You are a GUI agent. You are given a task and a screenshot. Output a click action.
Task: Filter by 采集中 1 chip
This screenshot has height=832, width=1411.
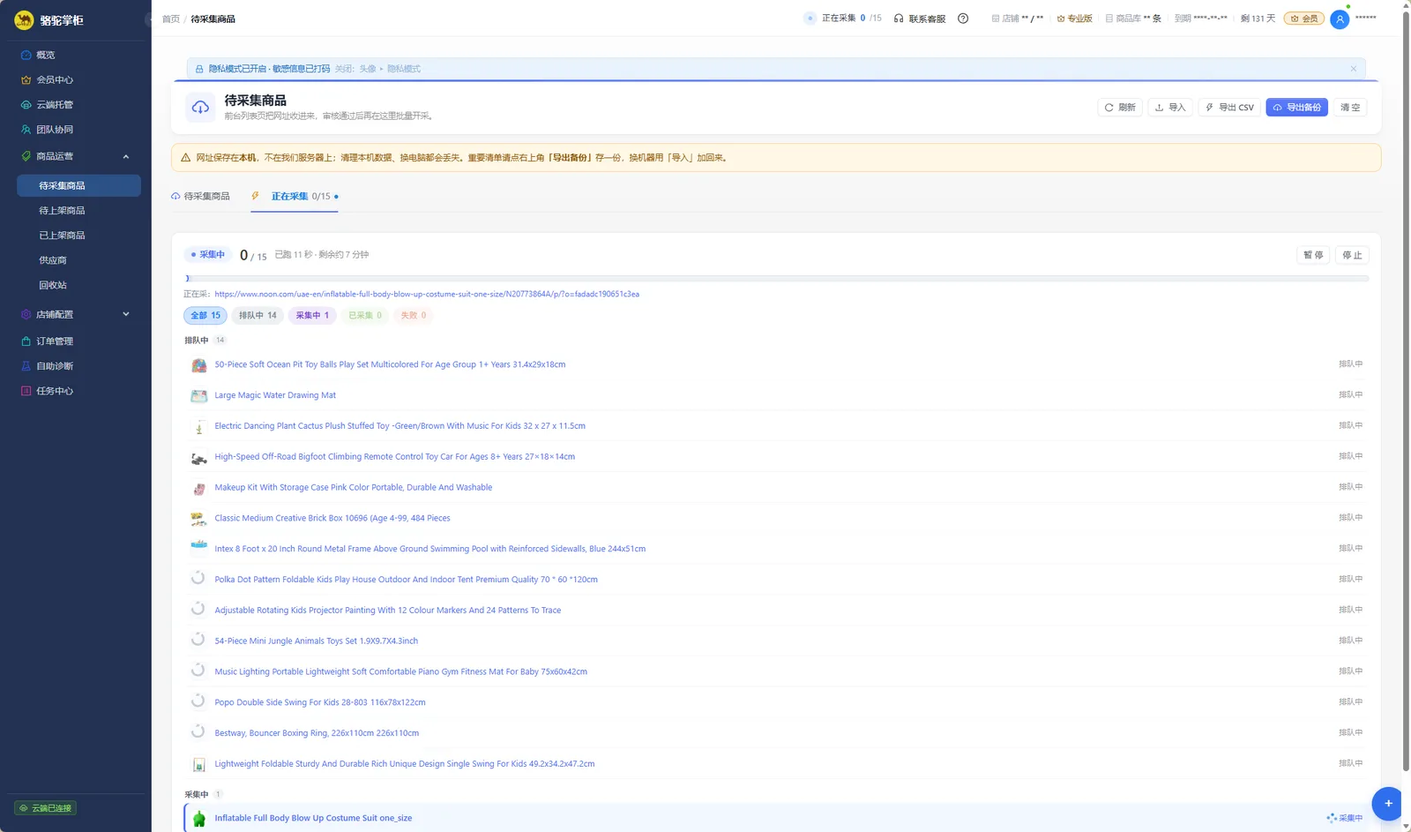click(312, 315)
